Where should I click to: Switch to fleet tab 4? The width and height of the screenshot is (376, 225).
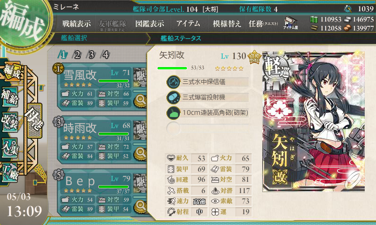(105, 55)
